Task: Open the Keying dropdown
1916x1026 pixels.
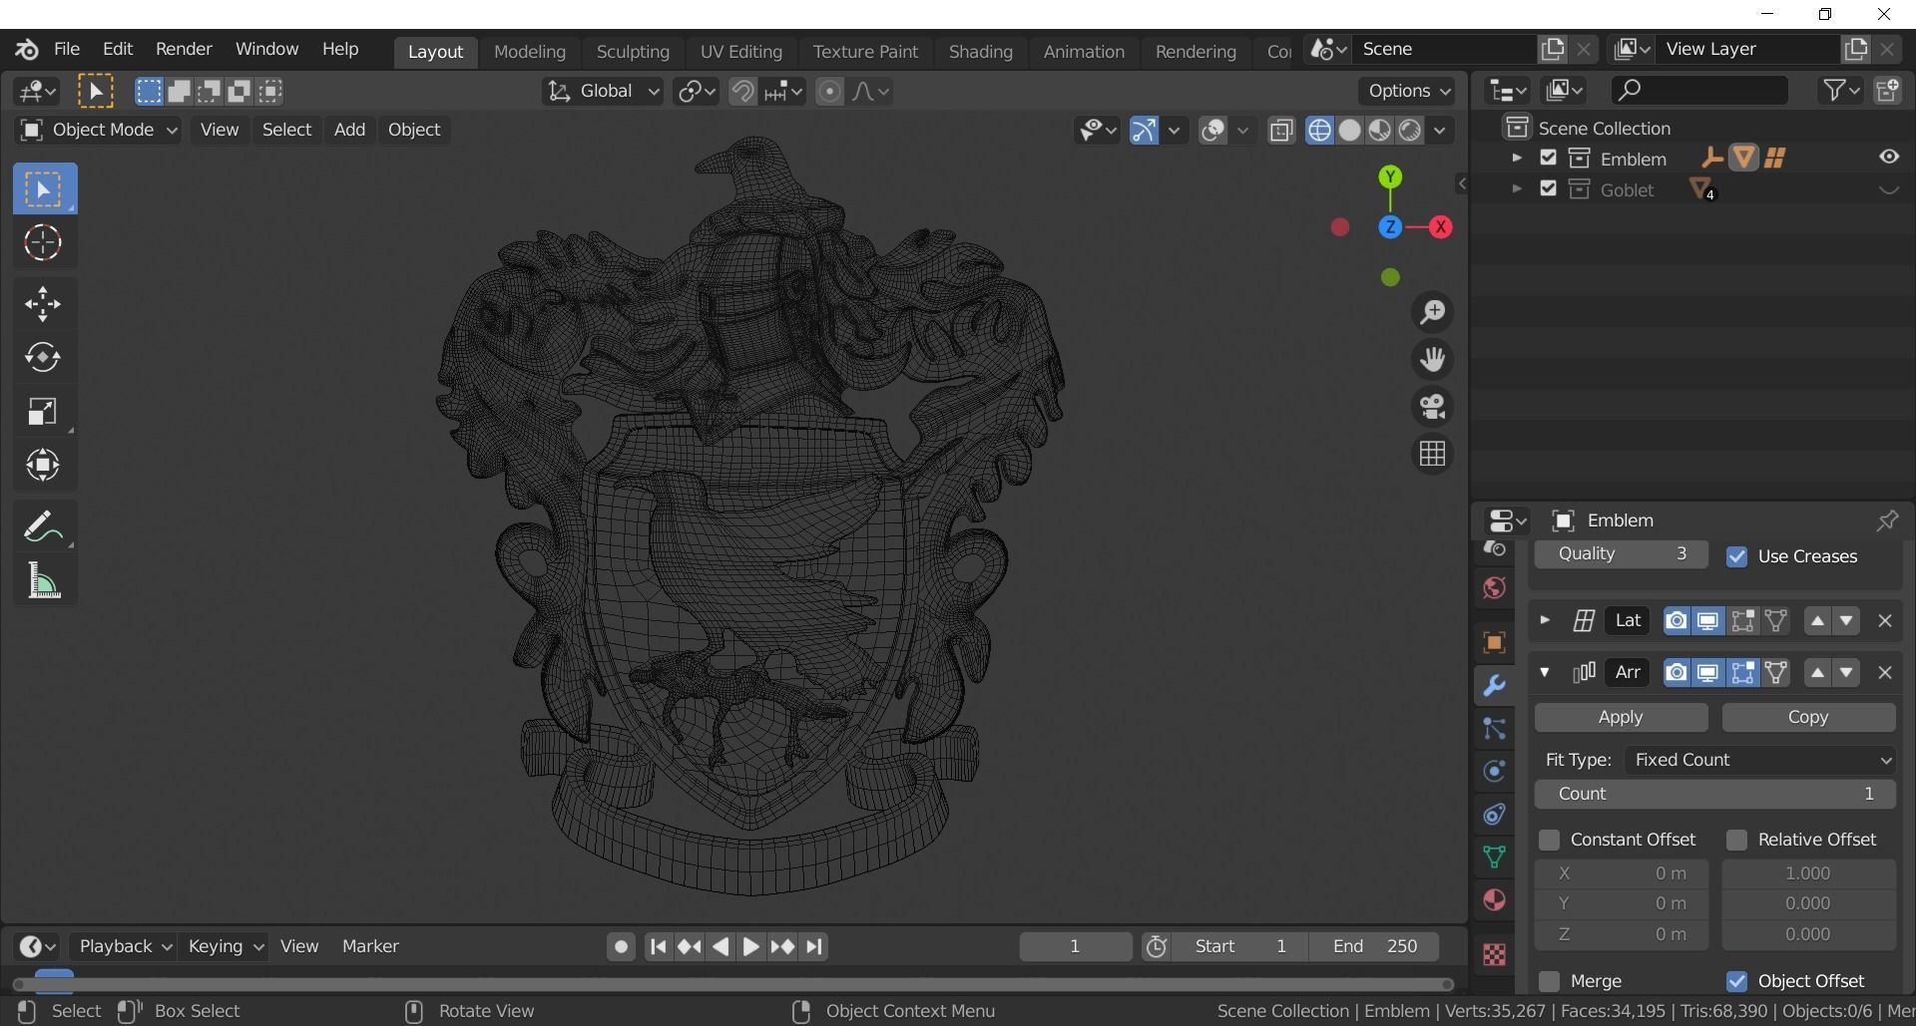Action: pos(226,946)
